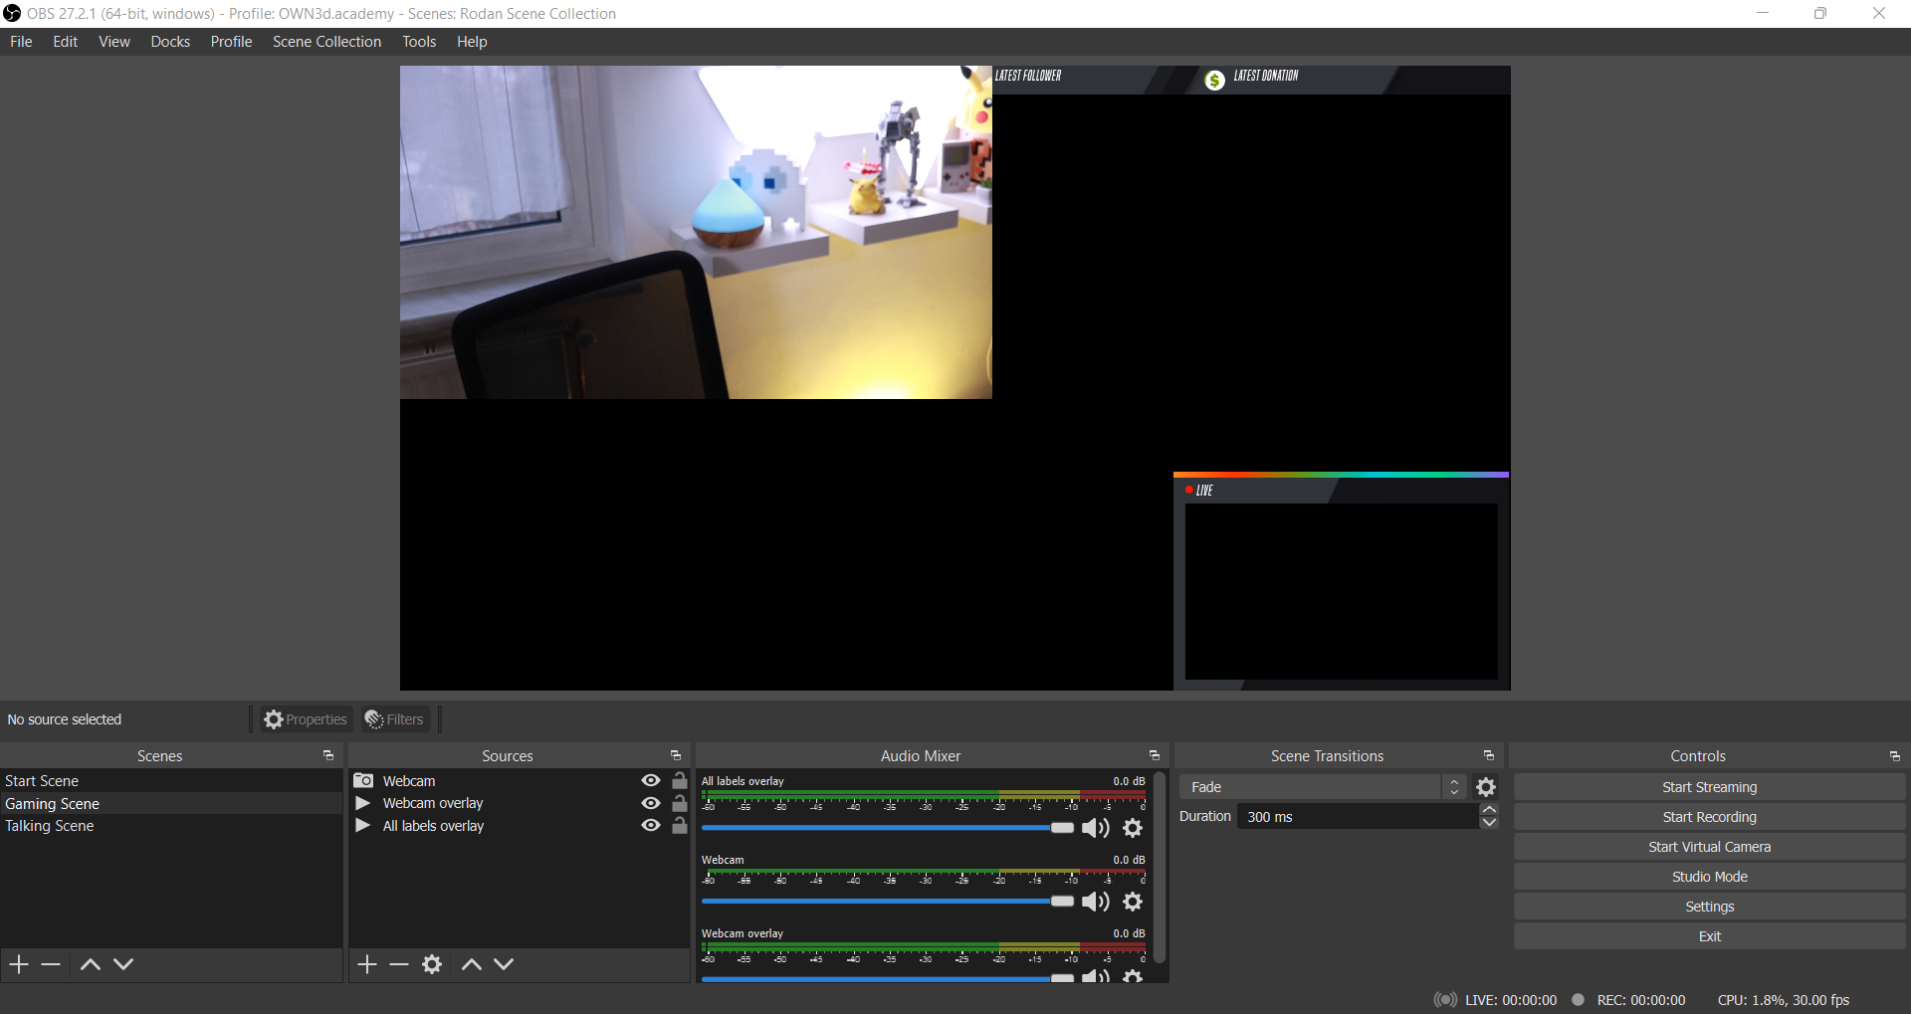
Task: Add a new source with plus icon
Action: (367, 964)
